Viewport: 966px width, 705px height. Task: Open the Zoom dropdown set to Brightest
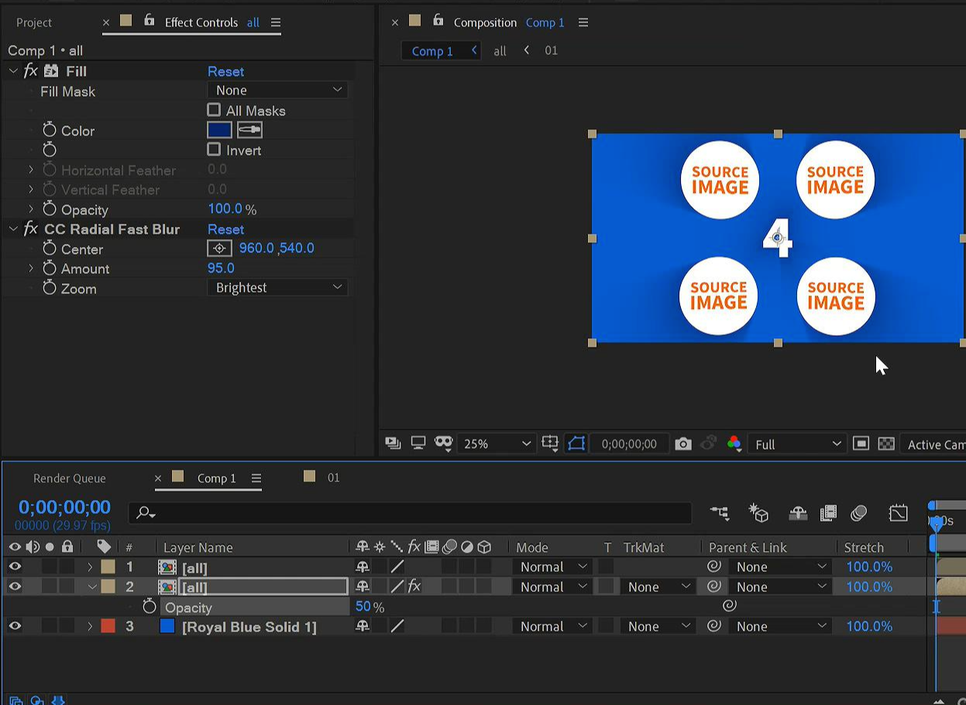[x=277, y=287]
